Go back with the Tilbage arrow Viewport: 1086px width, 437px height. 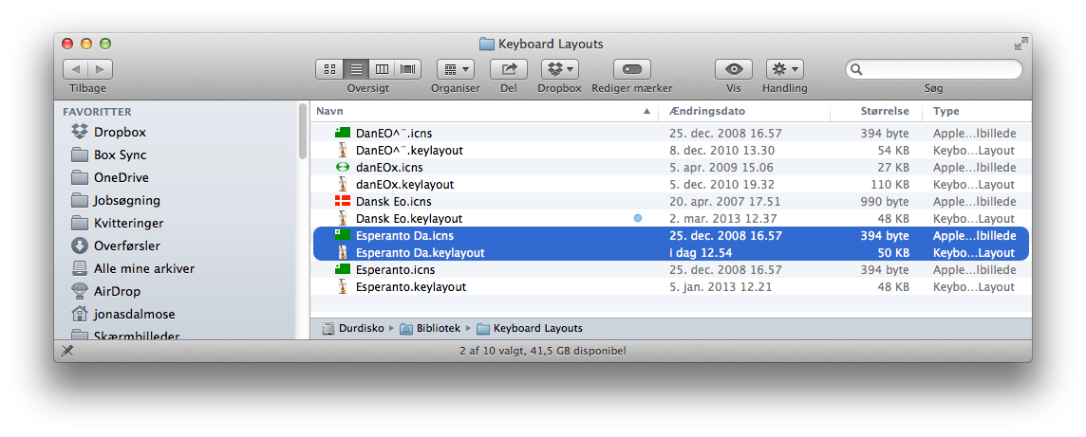(x=77, y=69)
